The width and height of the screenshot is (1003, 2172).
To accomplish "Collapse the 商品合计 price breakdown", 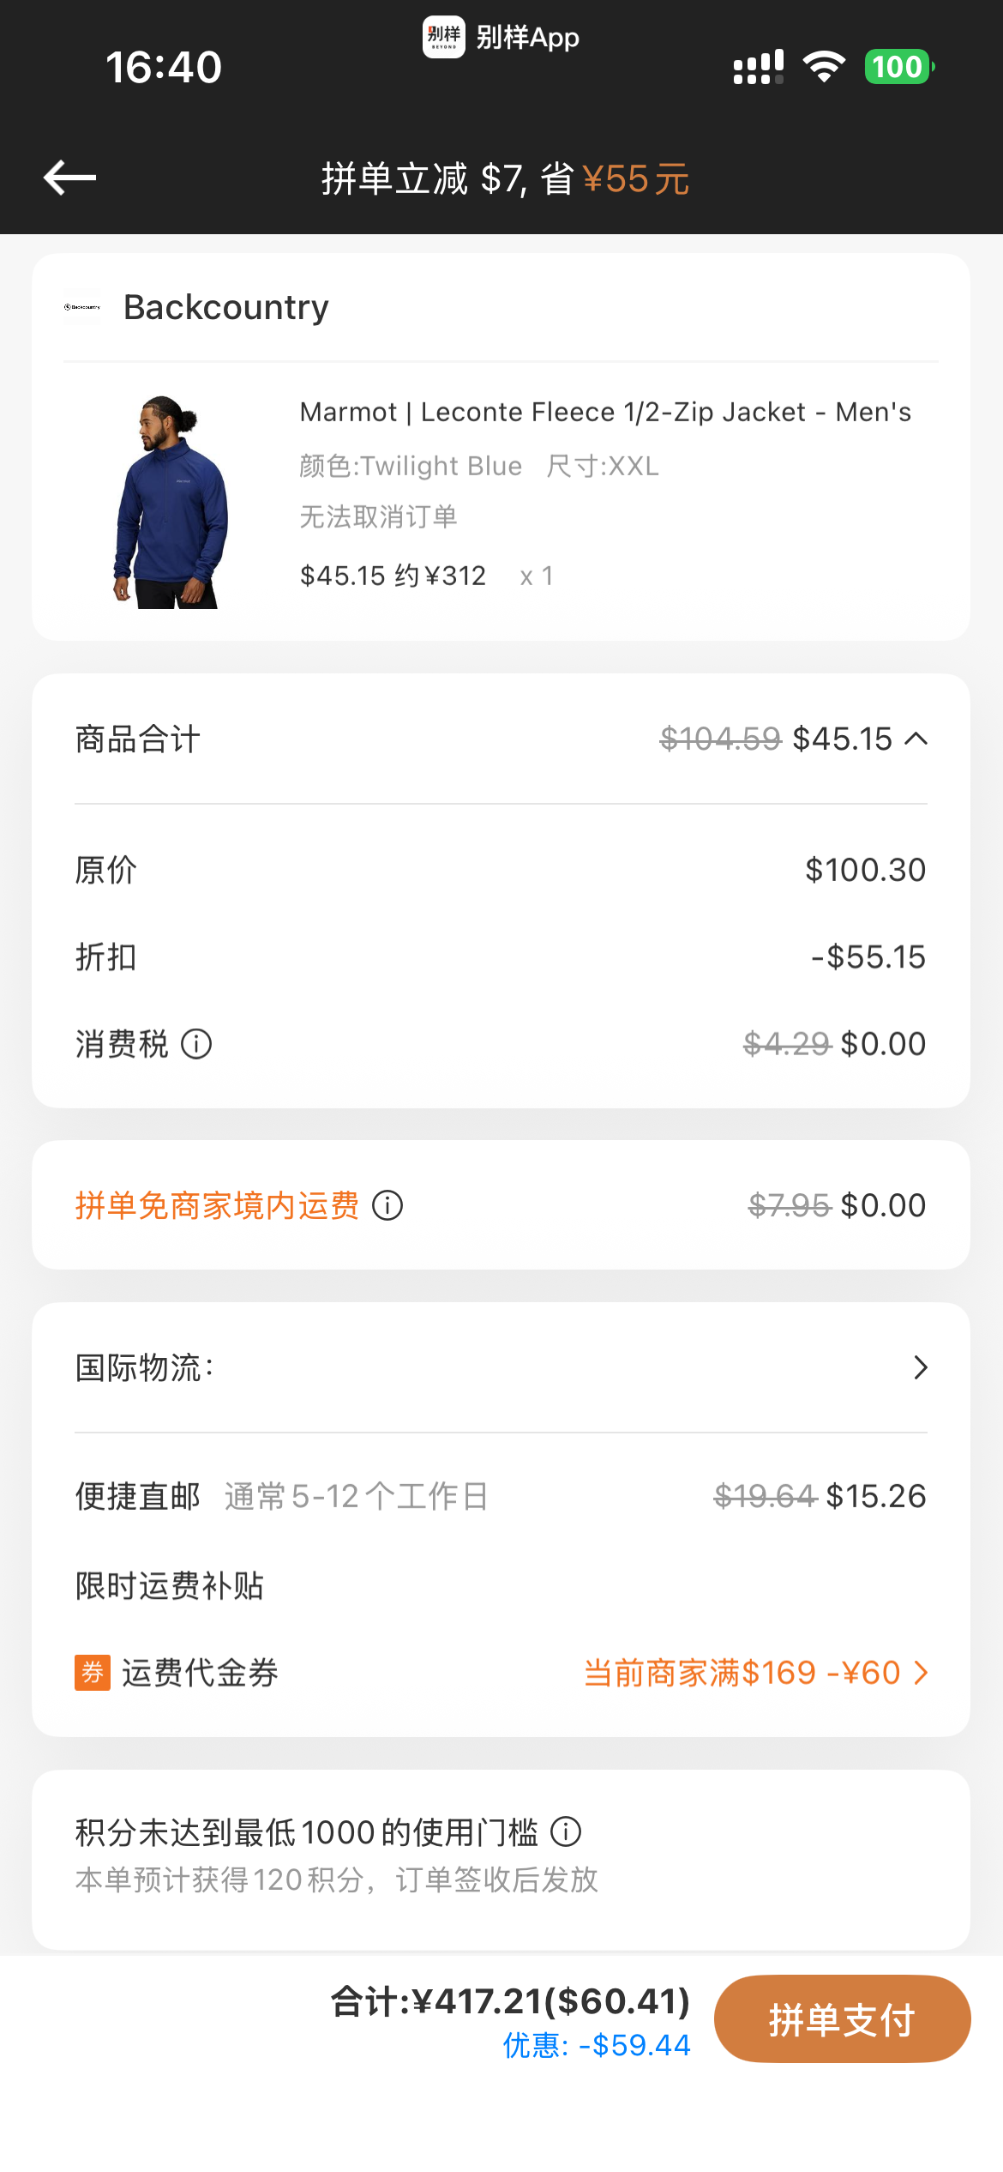I will pos(916,739).
